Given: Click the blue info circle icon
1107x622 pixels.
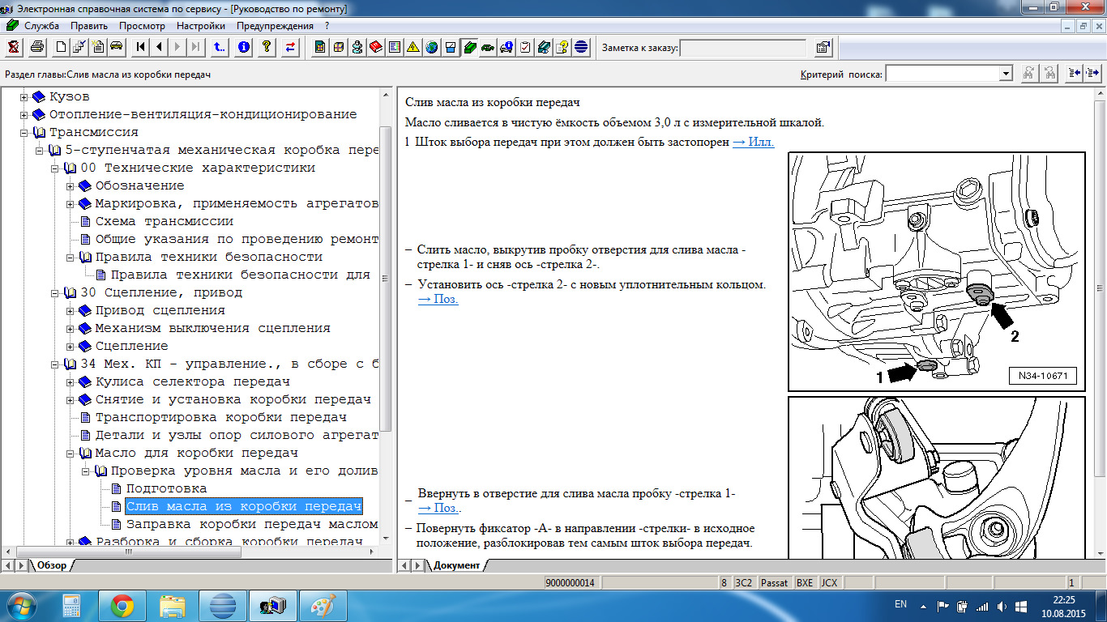Looking at the screenshot, I should click(243, 47).
